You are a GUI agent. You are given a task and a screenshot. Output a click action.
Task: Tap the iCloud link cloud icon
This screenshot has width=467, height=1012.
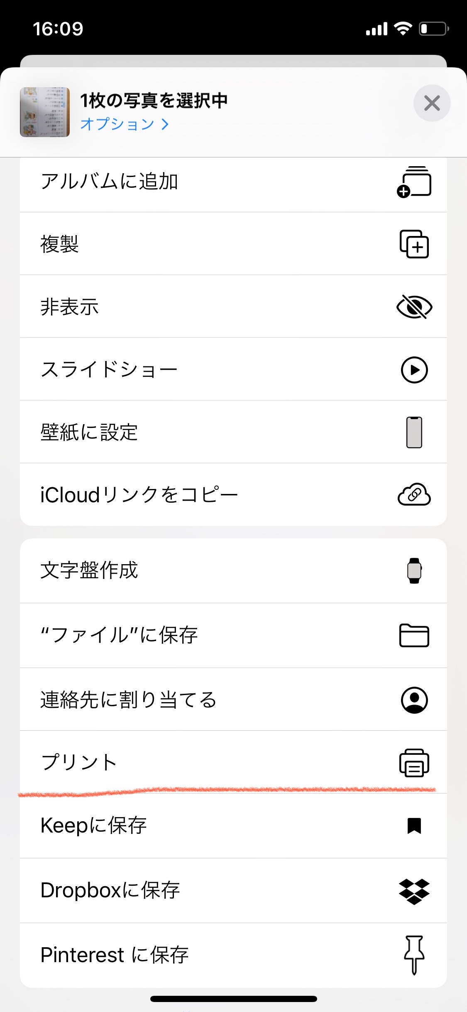(414, 494)
